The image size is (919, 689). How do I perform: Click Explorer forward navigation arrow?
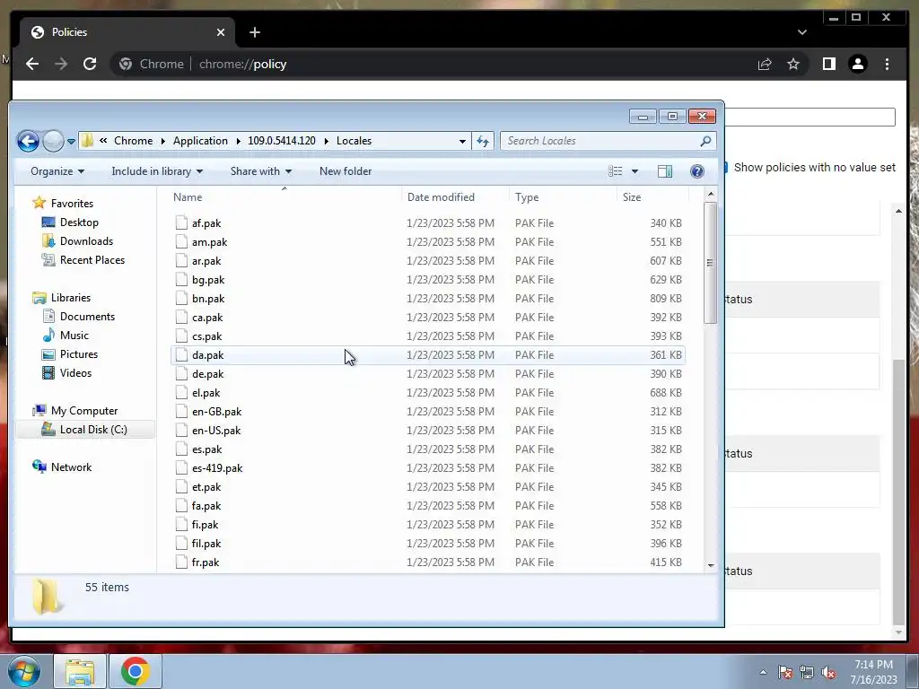tap(53, 141)
